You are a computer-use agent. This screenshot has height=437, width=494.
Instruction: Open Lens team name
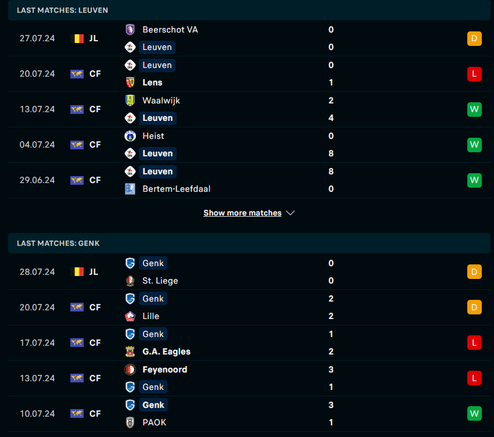pos(152,83)
